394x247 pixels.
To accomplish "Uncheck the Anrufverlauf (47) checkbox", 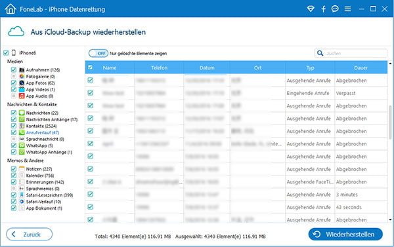I will point(14,132).
